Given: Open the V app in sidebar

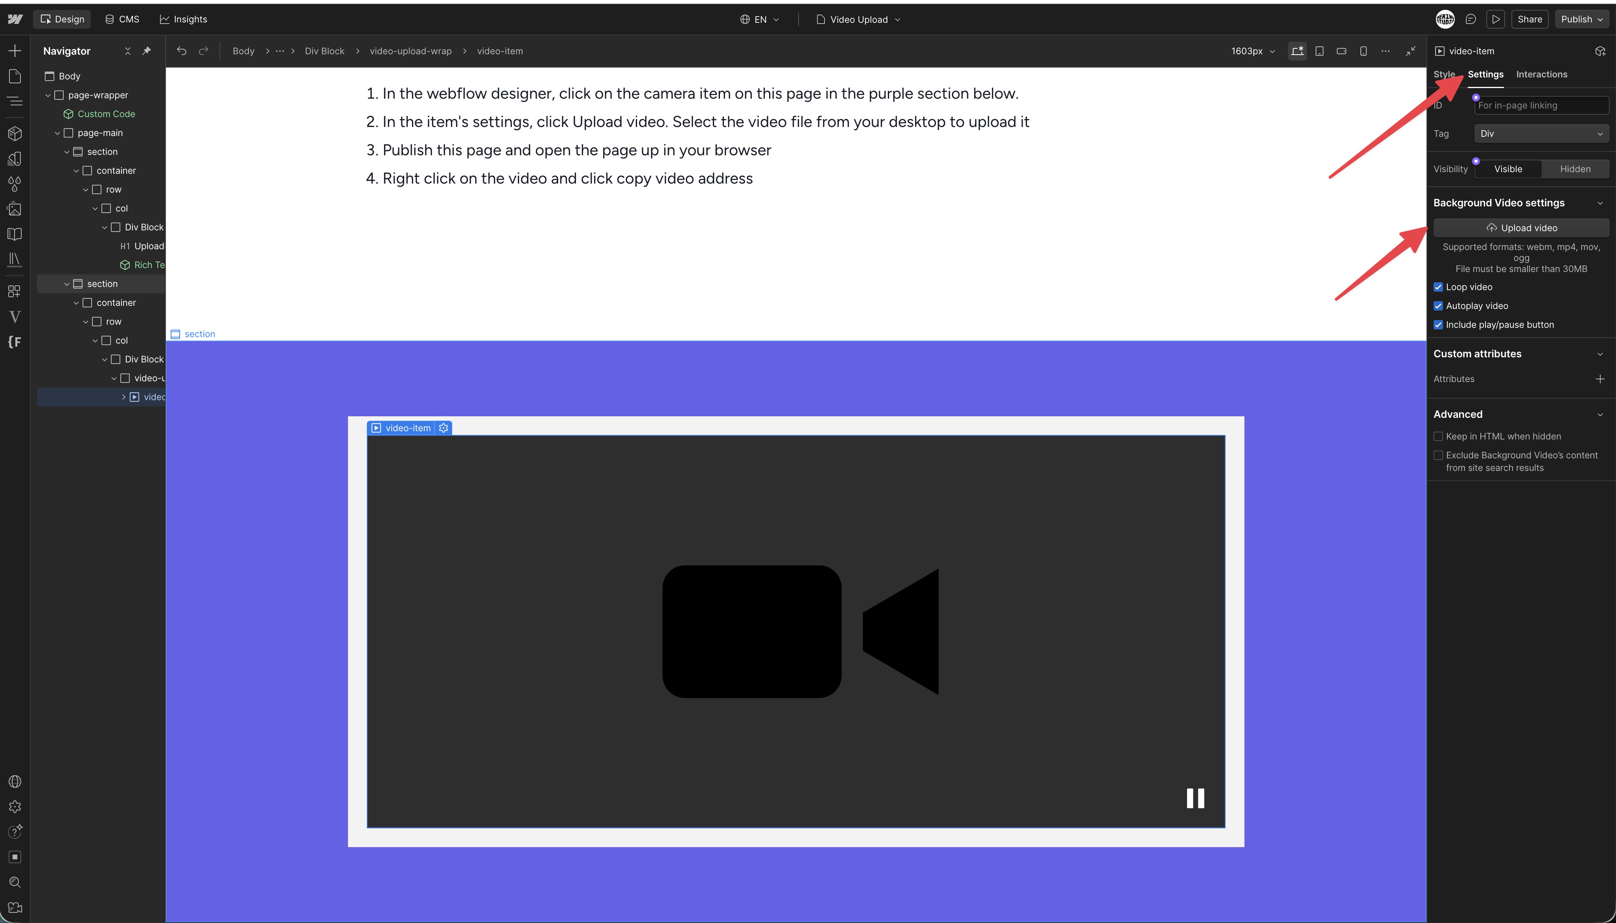Looking at the screenshot, I should click(15, 316).
